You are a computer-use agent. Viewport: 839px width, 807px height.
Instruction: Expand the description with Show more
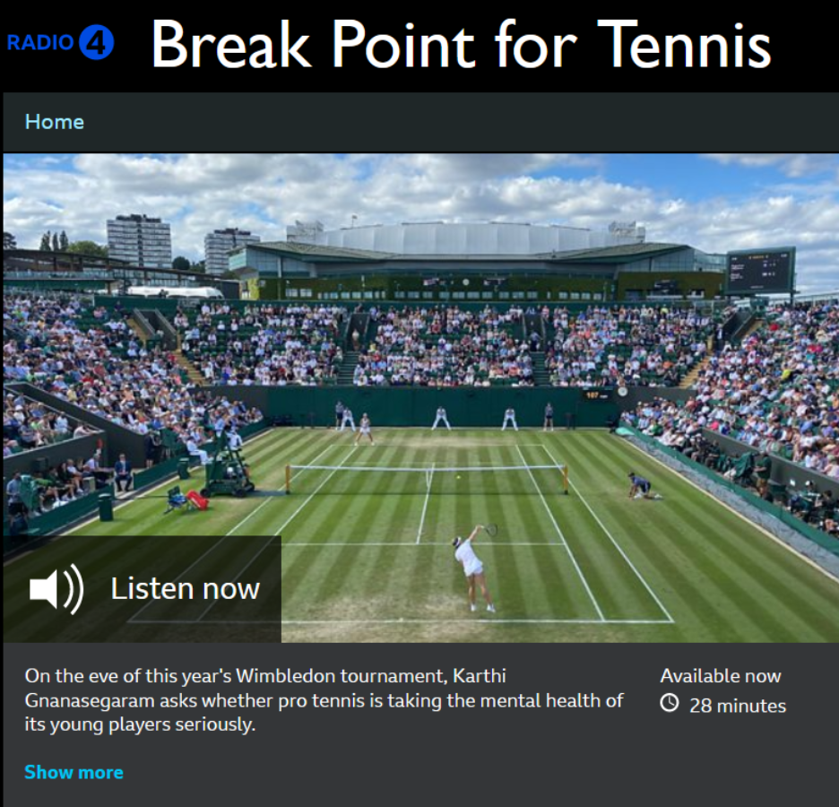(x=74, y=772)
